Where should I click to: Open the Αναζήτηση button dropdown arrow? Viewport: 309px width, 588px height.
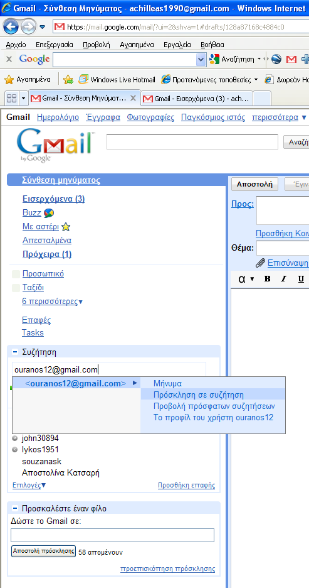click(x=259, y=59)
